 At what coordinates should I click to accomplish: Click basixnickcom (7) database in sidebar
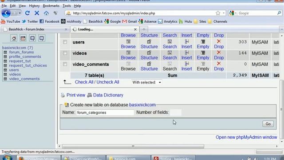[18, 48]
